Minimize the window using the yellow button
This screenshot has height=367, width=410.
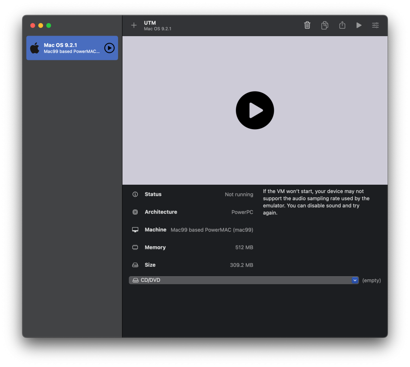(40, 25)
